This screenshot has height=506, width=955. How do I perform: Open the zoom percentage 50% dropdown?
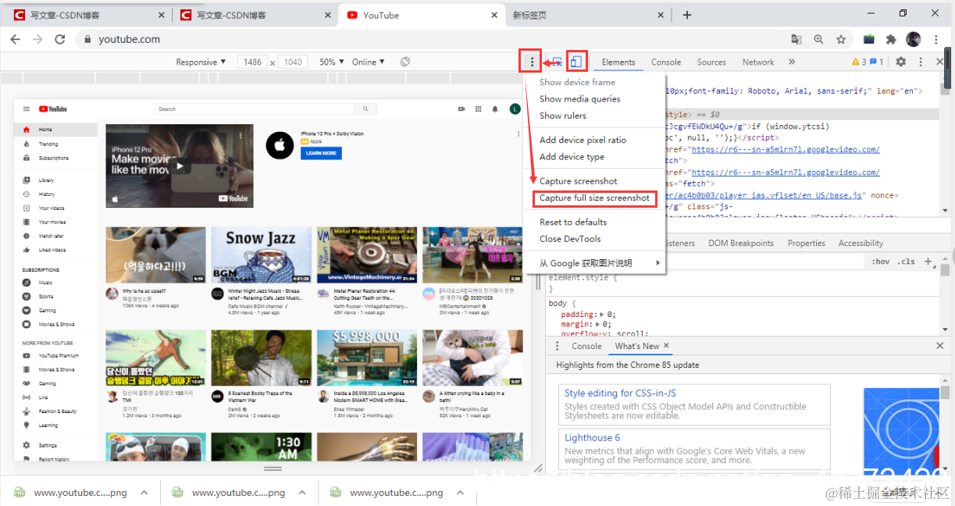click(x=331, y=61)
